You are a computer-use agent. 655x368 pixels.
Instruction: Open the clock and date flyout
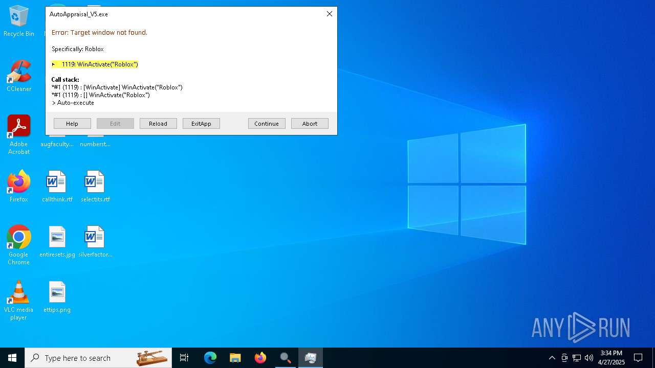(612, 358)
